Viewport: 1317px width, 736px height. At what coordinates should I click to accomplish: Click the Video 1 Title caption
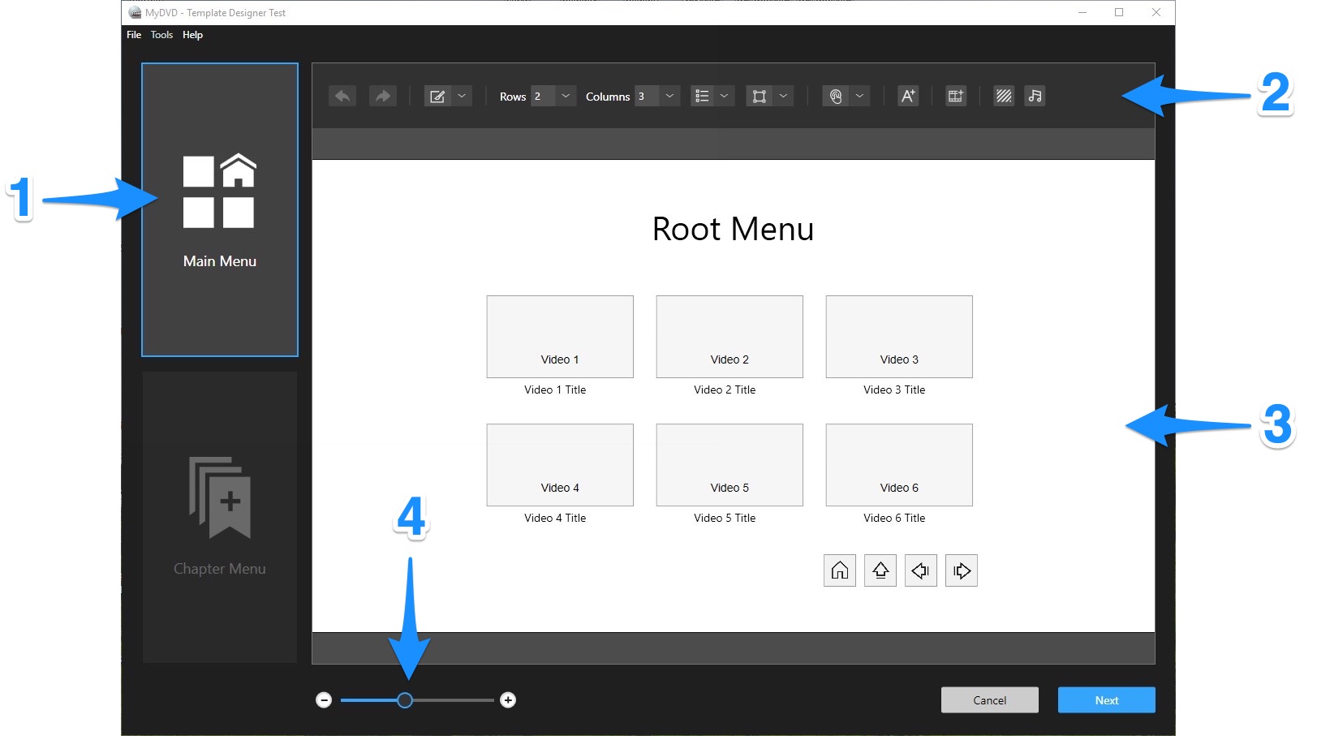click(555, 390)
